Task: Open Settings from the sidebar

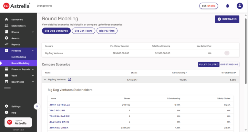Action: pyautogui.click(x=16, y=107)
